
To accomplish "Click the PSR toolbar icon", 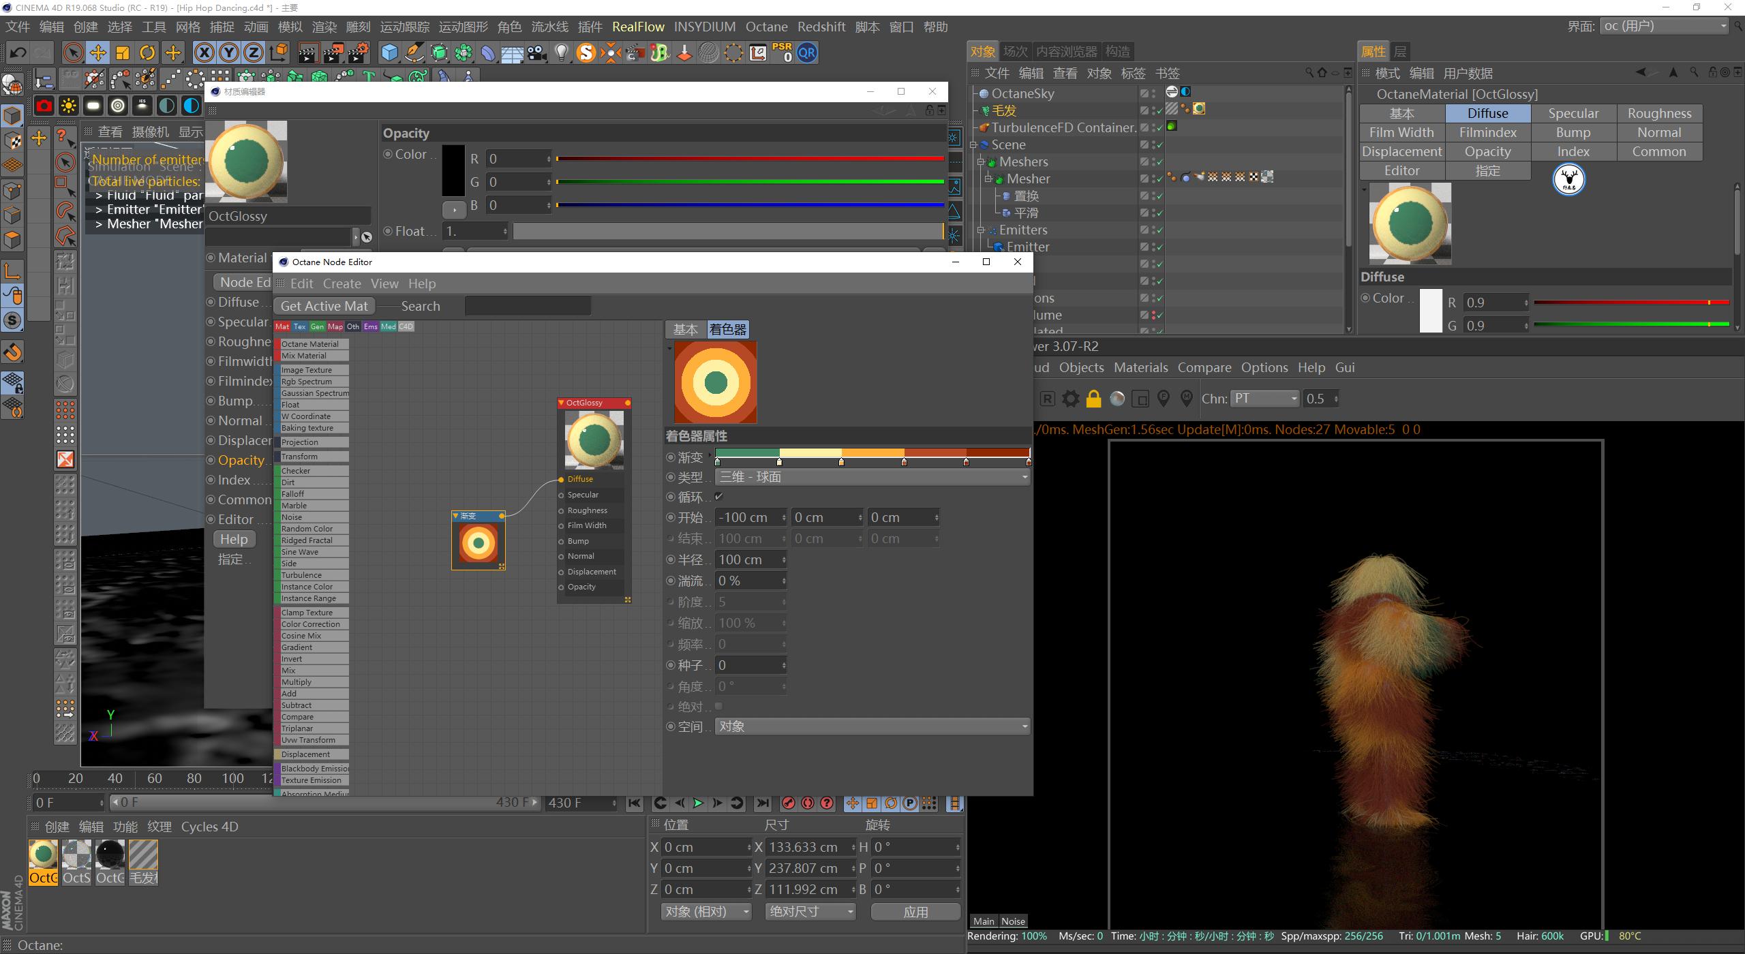I will (782, 52).
